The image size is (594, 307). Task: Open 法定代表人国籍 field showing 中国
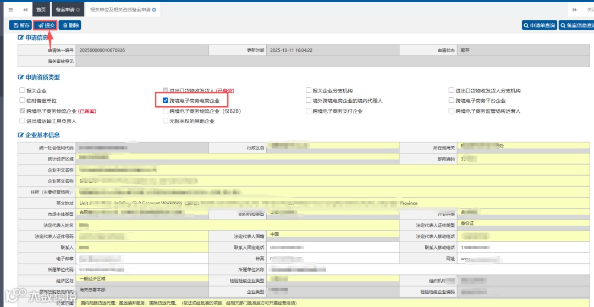coord(333,234)
